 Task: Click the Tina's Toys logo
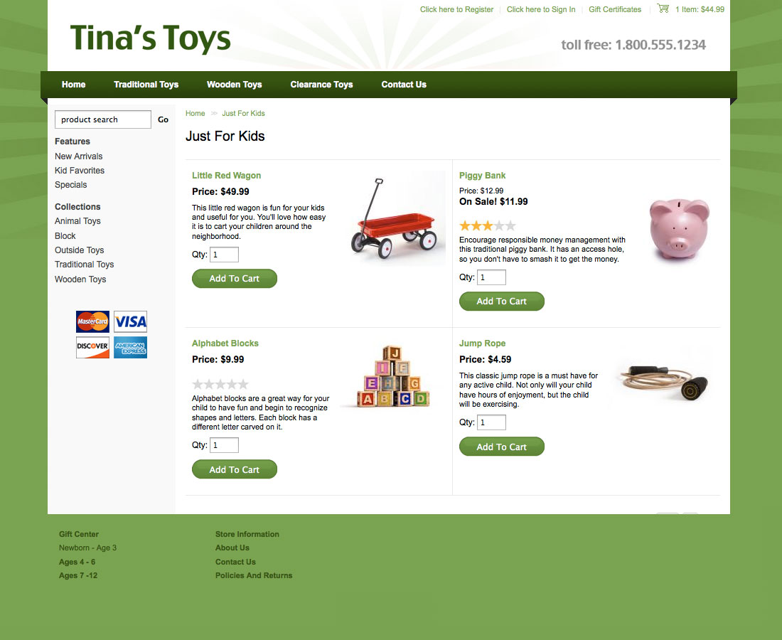[x=151, y=38]
